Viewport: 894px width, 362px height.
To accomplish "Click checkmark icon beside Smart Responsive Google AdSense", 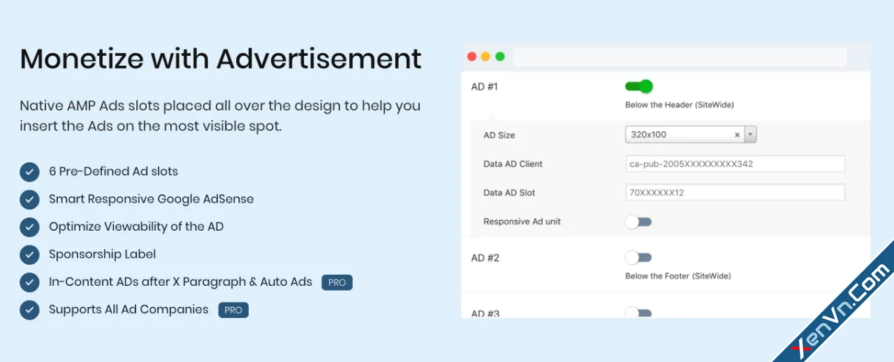I will pos(29,199).
